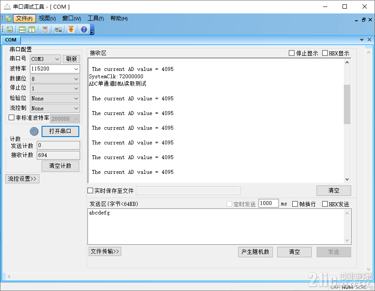Check the 帧换行 checkbox
The height and width of the screenshot is (291, 375).
click(x=295, y=204)
